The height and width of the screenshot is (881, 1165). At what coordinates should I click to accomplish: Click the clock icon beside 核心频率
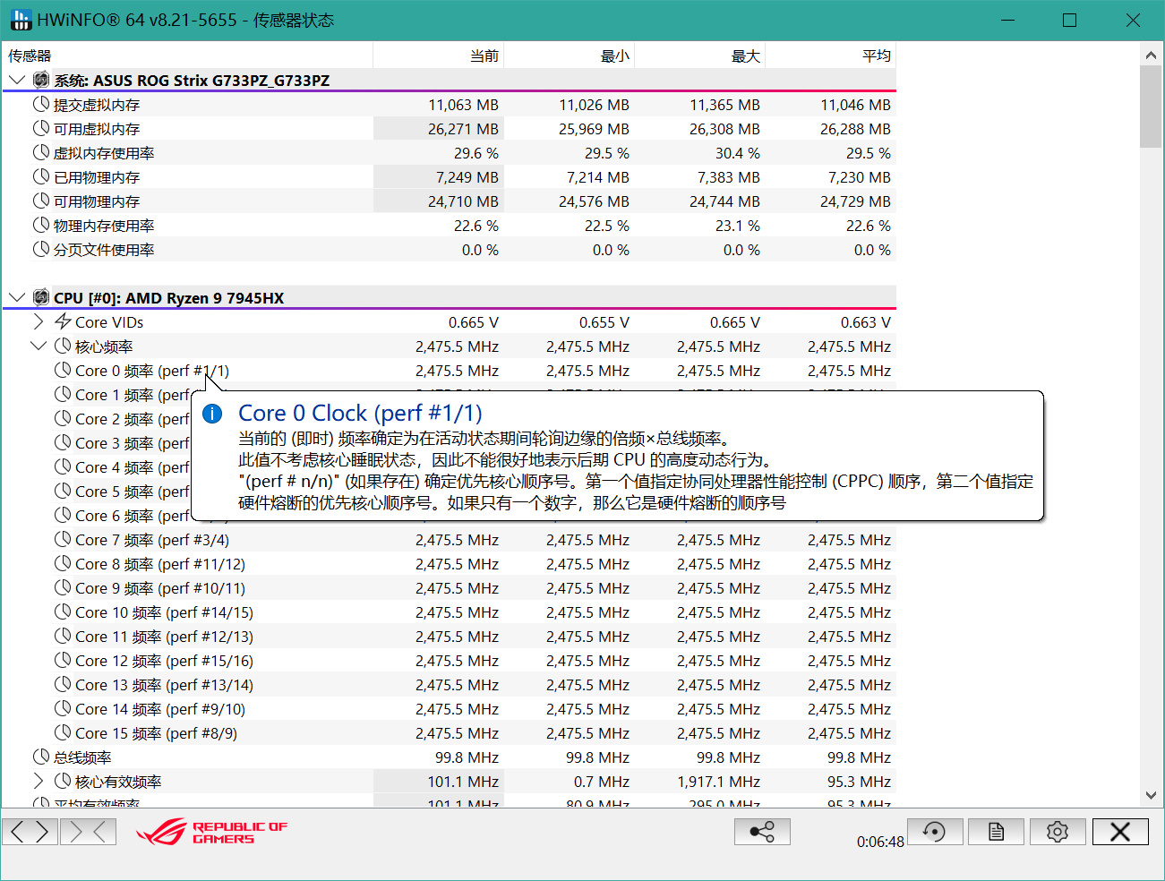coord(63,346)
